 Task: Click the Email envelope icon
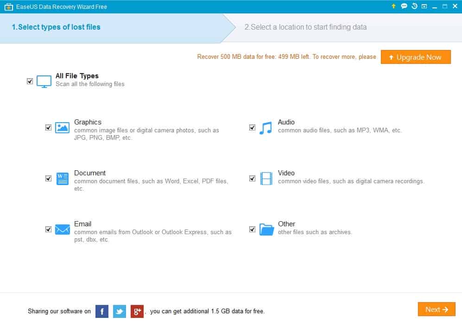(x=63, y=230)
